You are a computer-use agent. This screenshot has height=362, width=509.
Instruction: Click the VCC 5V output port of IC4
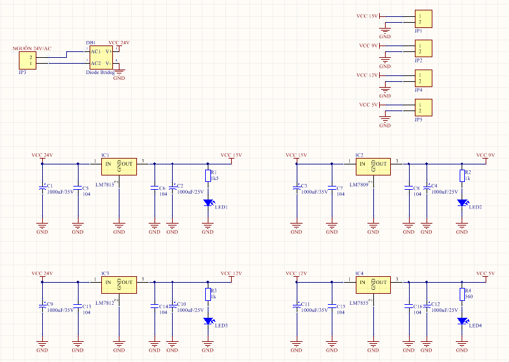coord(486,273)
